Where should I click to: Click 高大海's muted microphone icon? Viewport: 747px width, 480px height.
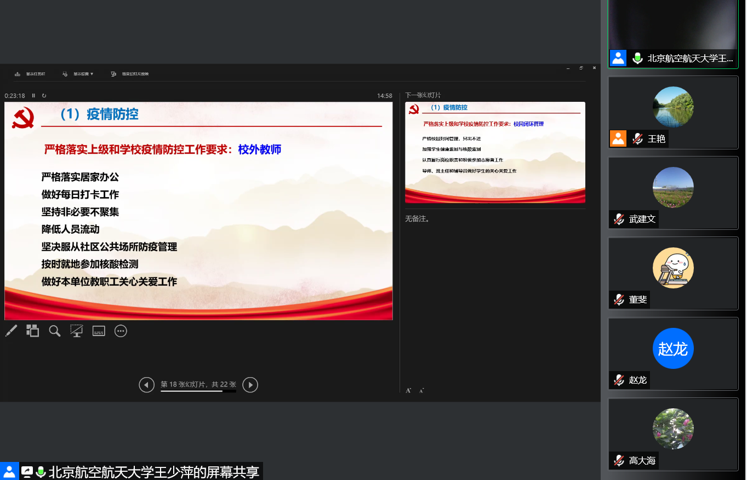point(619,460)
